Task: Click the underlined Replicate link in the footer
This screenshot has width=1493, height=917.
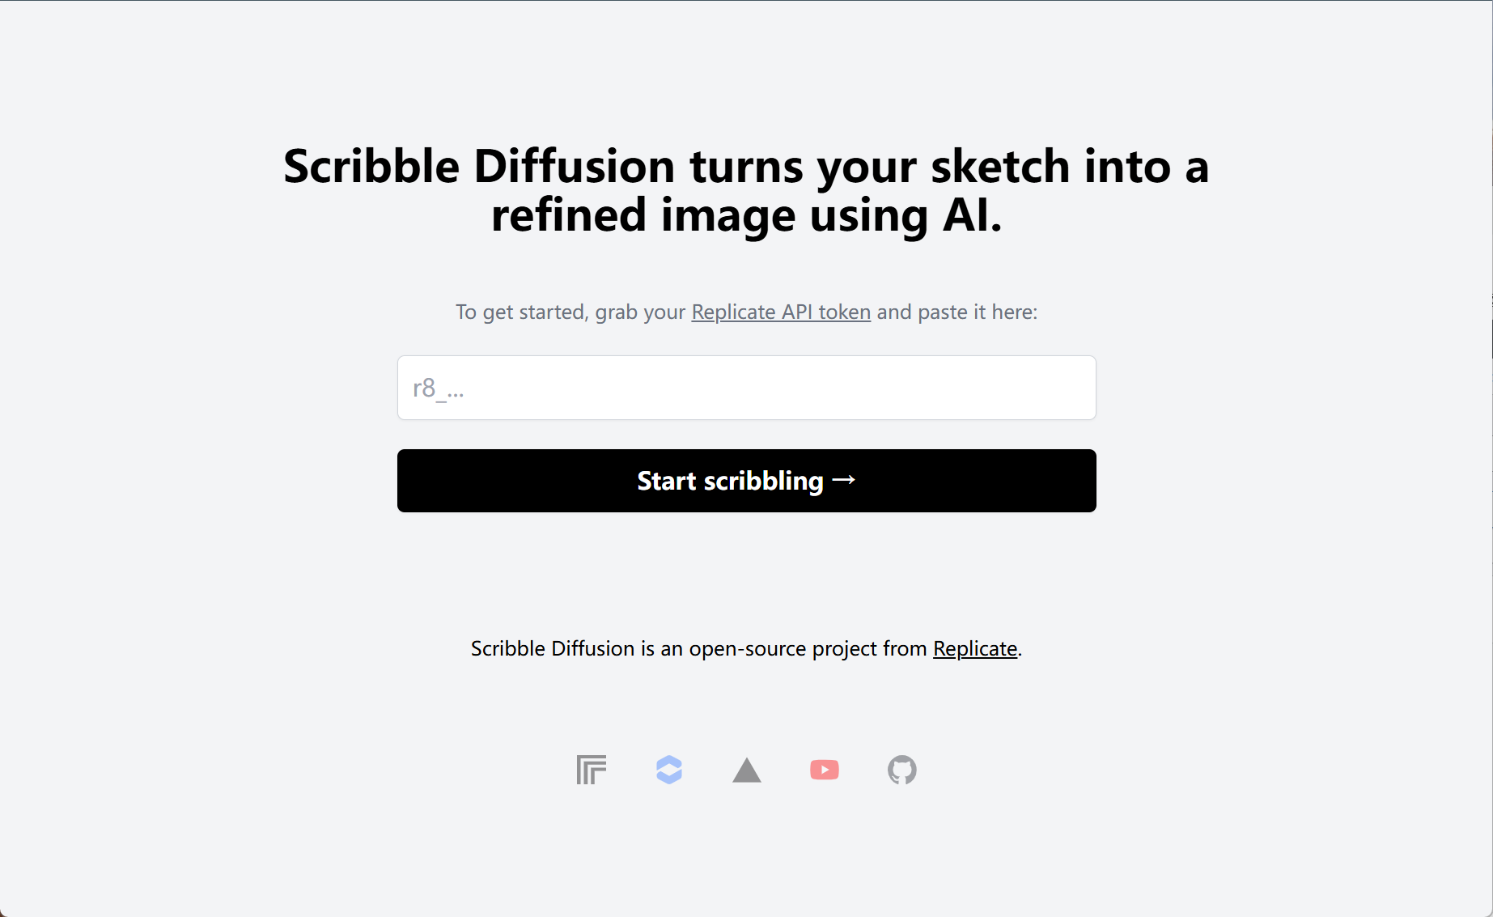Action: pyautogui.click(x=974, y=648)
